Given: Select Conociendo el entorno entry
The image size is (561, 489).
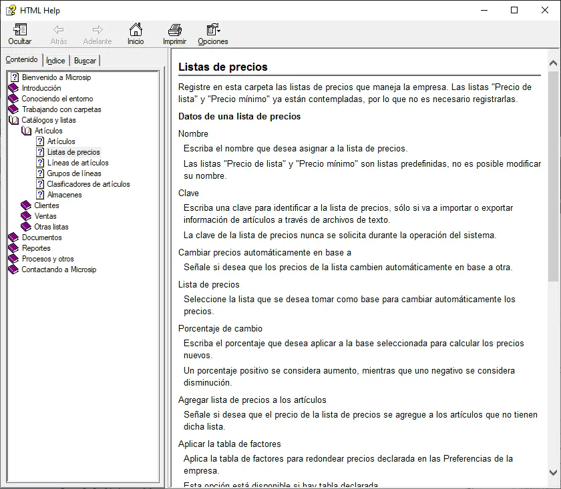Looking at the screenshot, I should (57, 99).
